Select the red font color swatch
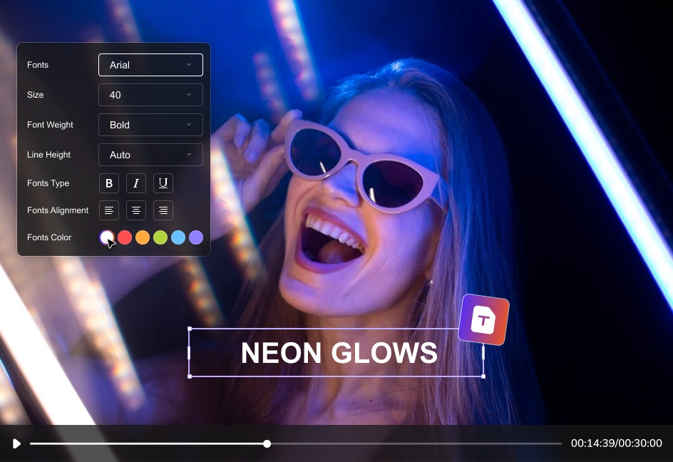The image size is (673, 462). [125, 237]
